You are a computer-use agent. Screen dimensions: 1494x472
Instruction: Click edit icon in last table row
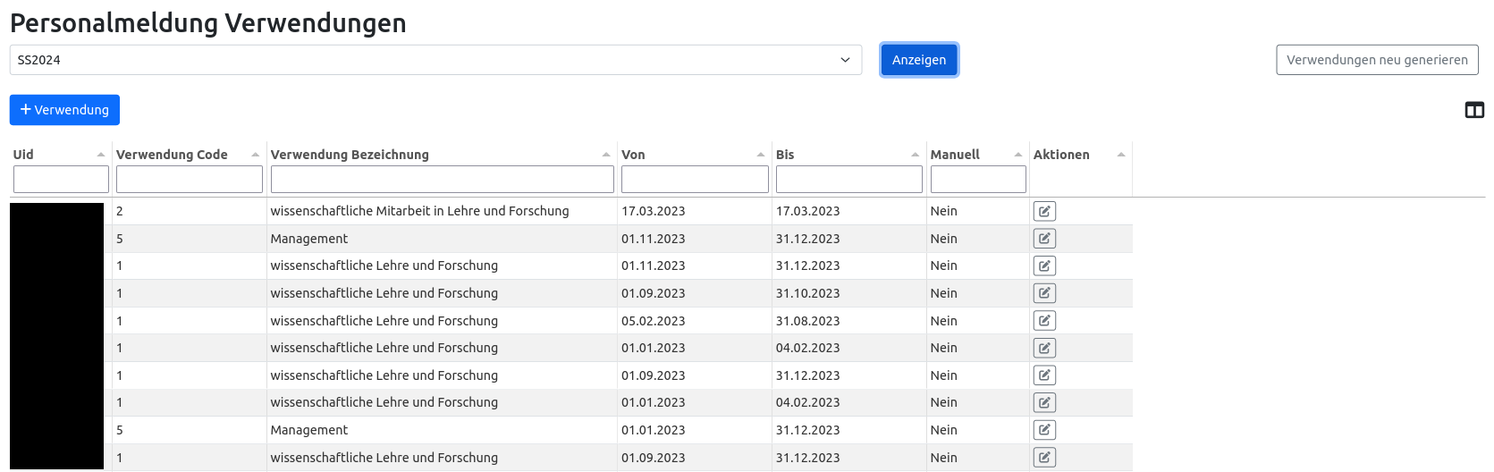(x=1043, y=458)
